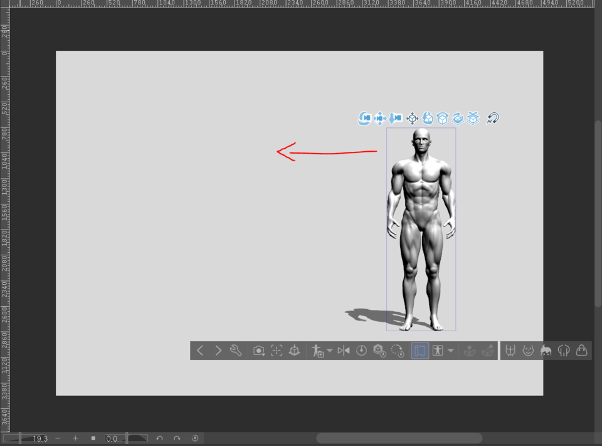
Task: Select the 3D muscular figure model
Action: coord(421,230)
